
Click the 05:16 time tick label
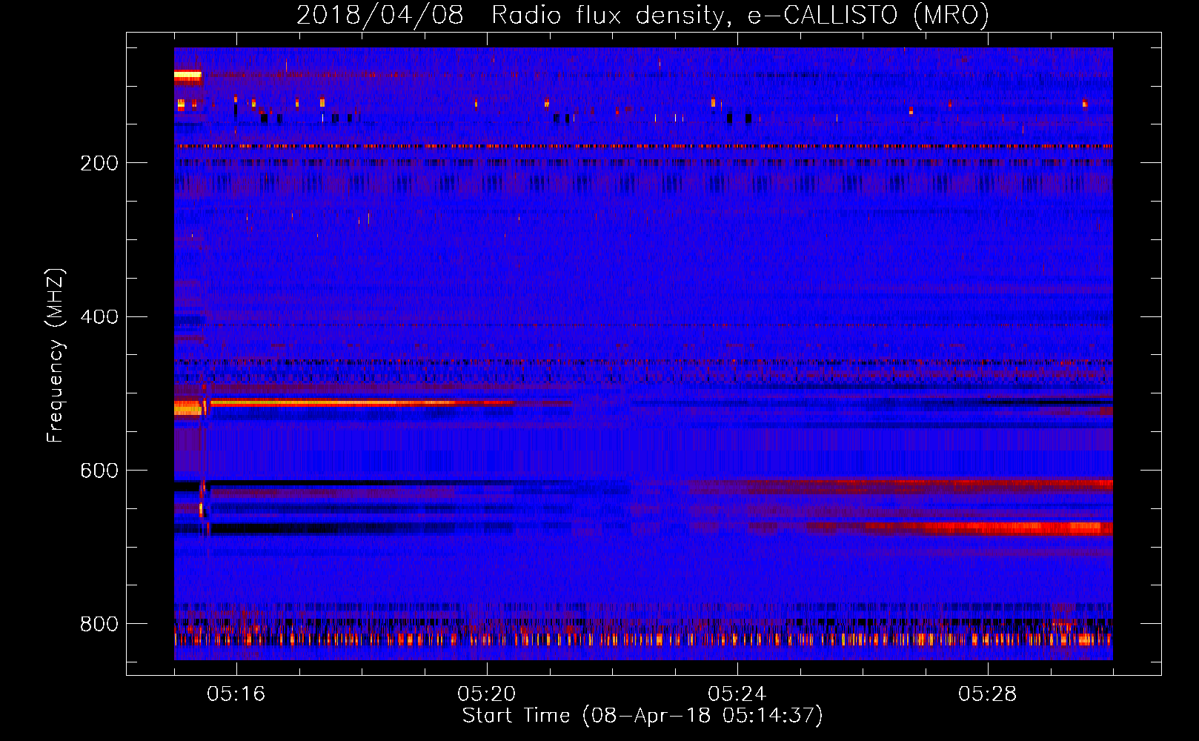236,694
